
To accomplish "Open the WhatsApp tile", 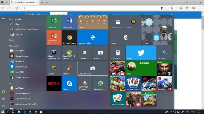I will coord(100,84).
